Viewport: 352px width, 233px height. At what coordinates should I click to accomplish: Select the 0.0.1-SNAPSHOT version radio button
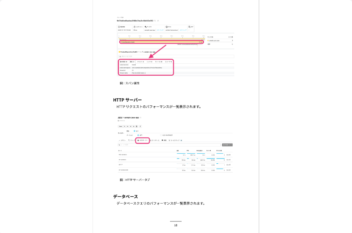click(x=161, y=135)
